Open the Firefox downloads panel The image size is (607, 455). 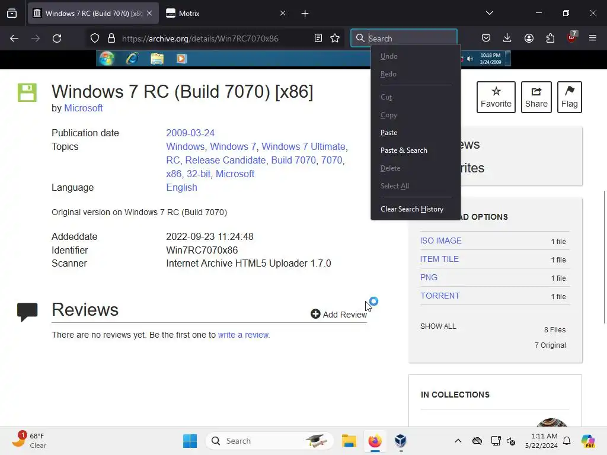pos(507,39)
